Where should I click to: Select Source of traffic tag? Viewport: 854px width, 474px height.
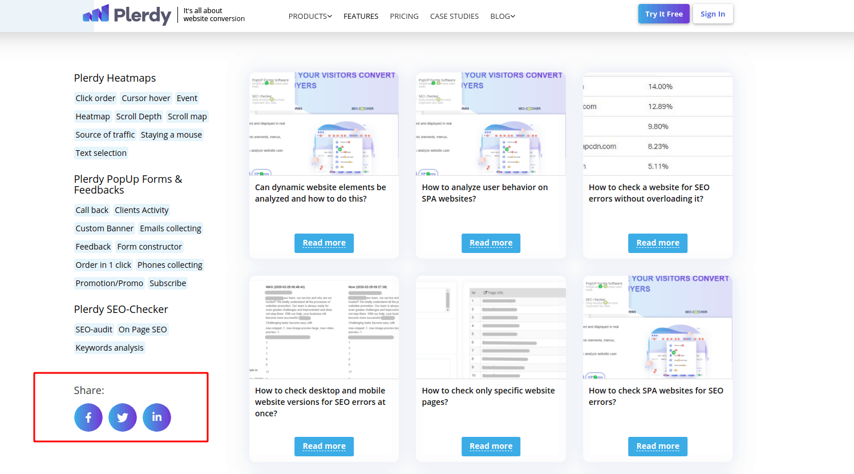(105, 135)
